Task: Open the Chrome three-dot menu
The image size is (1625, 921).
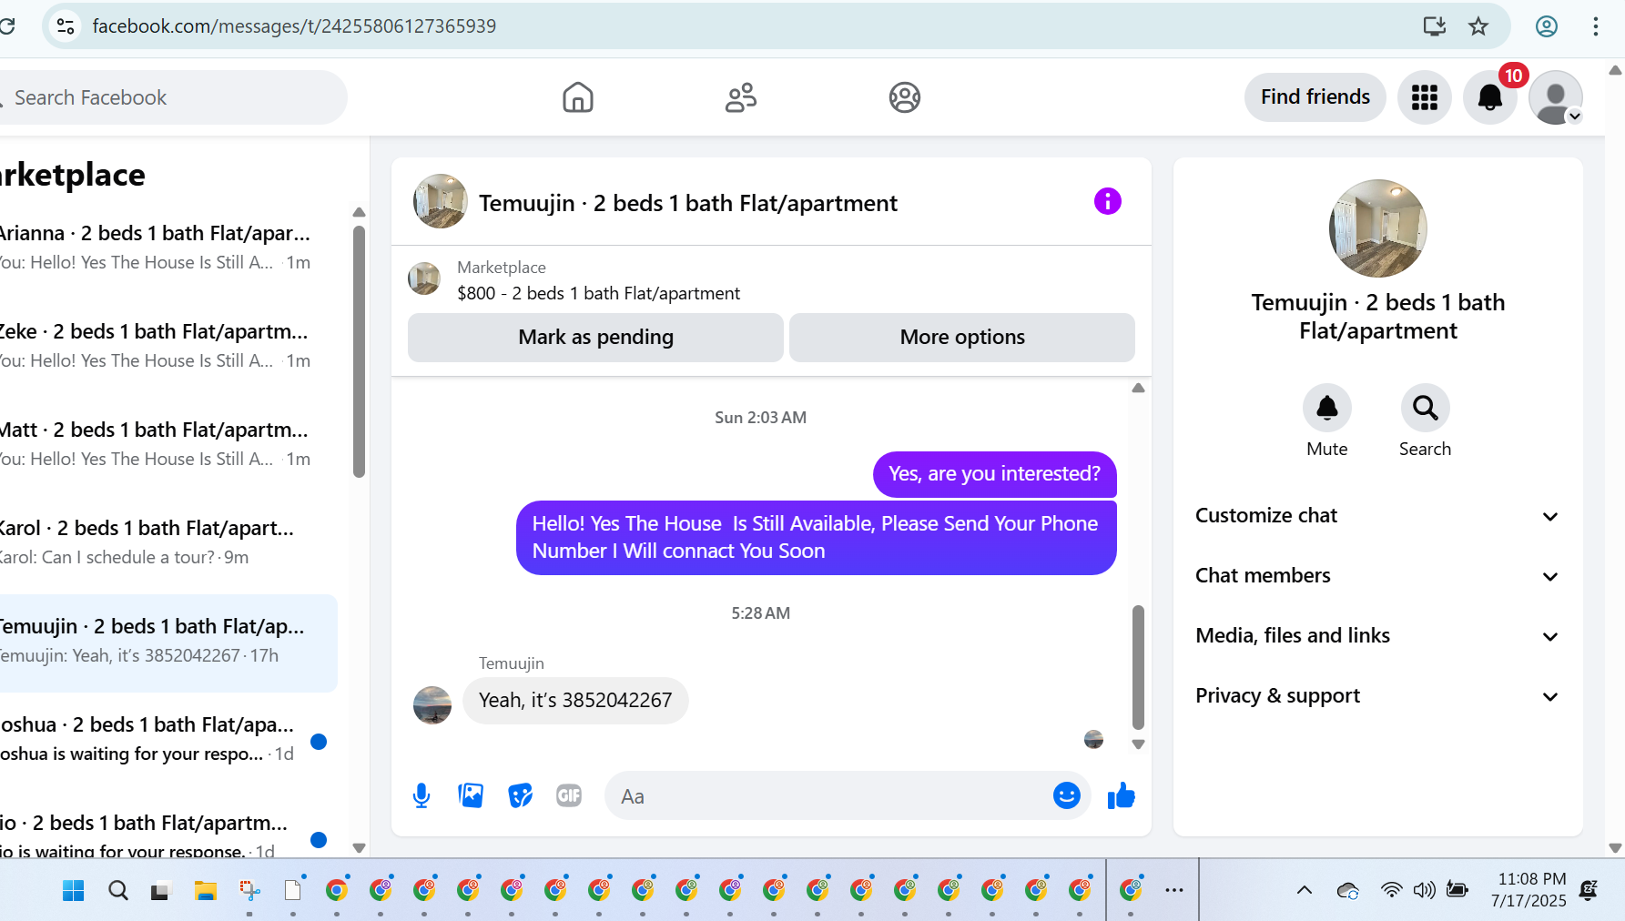Action: 1596,26
